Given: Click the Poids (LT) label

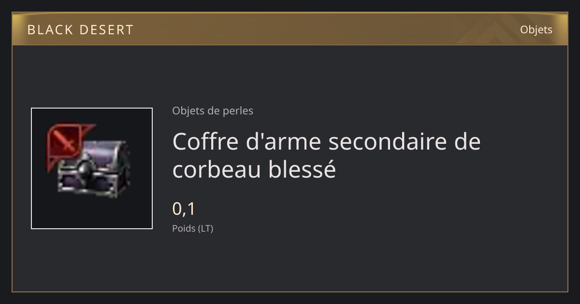Looking at the screenshot, I should pos(192,228).
